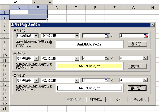
Task: Select row 20 header
Action: [x=5, y=103]
